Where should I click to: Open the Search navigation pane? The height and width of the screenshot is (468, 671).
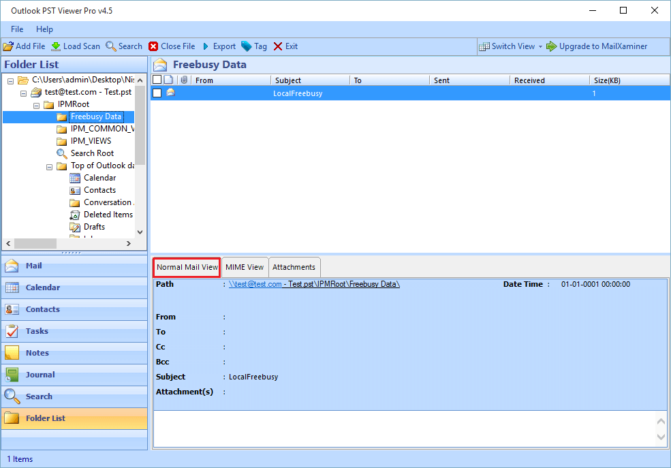coord(74,396)
